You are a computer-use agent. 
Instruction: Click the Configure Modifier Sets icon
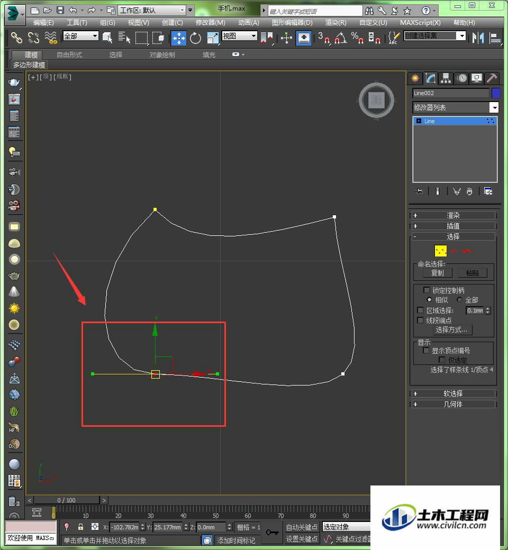[x=488, y=191]
